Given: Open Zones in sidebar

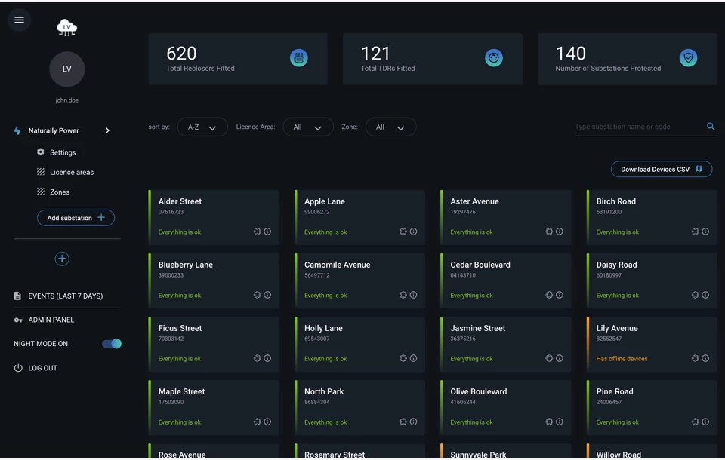Looking at the screenshot, I should click(59, 192).
